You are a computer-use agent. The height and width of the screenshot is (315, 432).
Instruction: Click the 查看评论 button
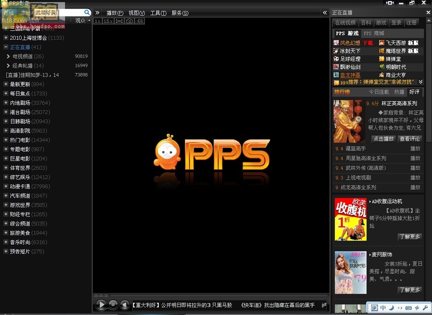(x=410, y=138)
